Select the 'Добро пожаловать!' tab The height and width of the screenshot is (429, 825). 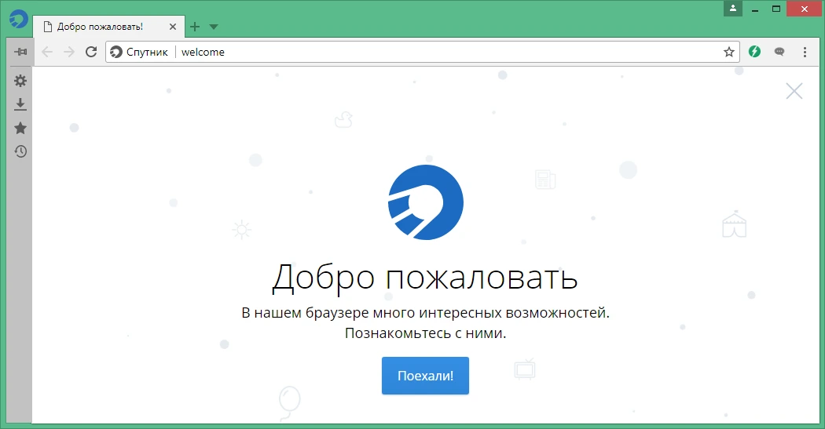(x=108, y=26)
